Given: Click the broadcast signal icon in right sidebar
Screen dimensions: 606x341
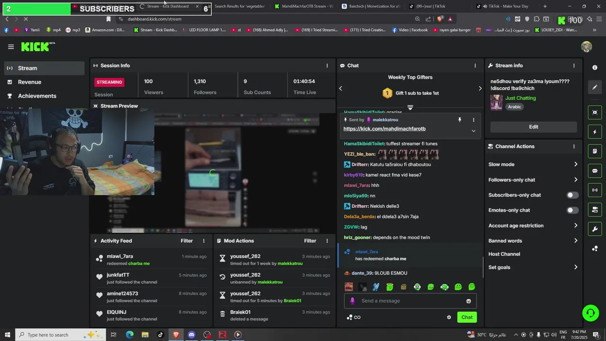Looking at the screenshot, I should point(595,190).
